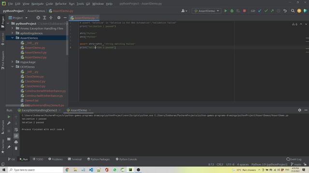Toggle the Favorites tool window stripe button

coord(3,146)
